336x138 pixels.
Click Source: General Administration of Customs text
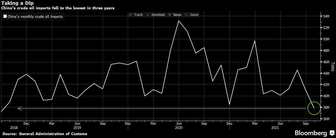point(45,134)
